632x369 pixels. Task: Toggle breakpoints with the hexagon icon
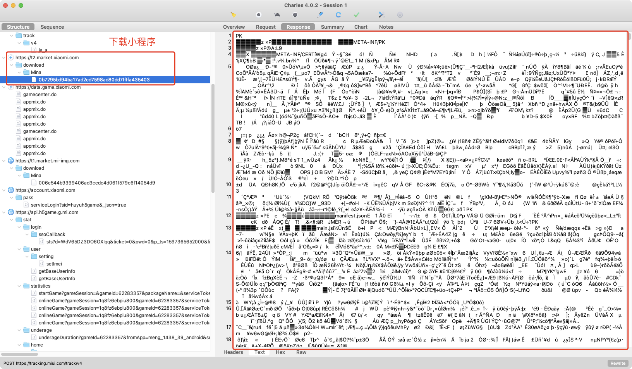295,15
